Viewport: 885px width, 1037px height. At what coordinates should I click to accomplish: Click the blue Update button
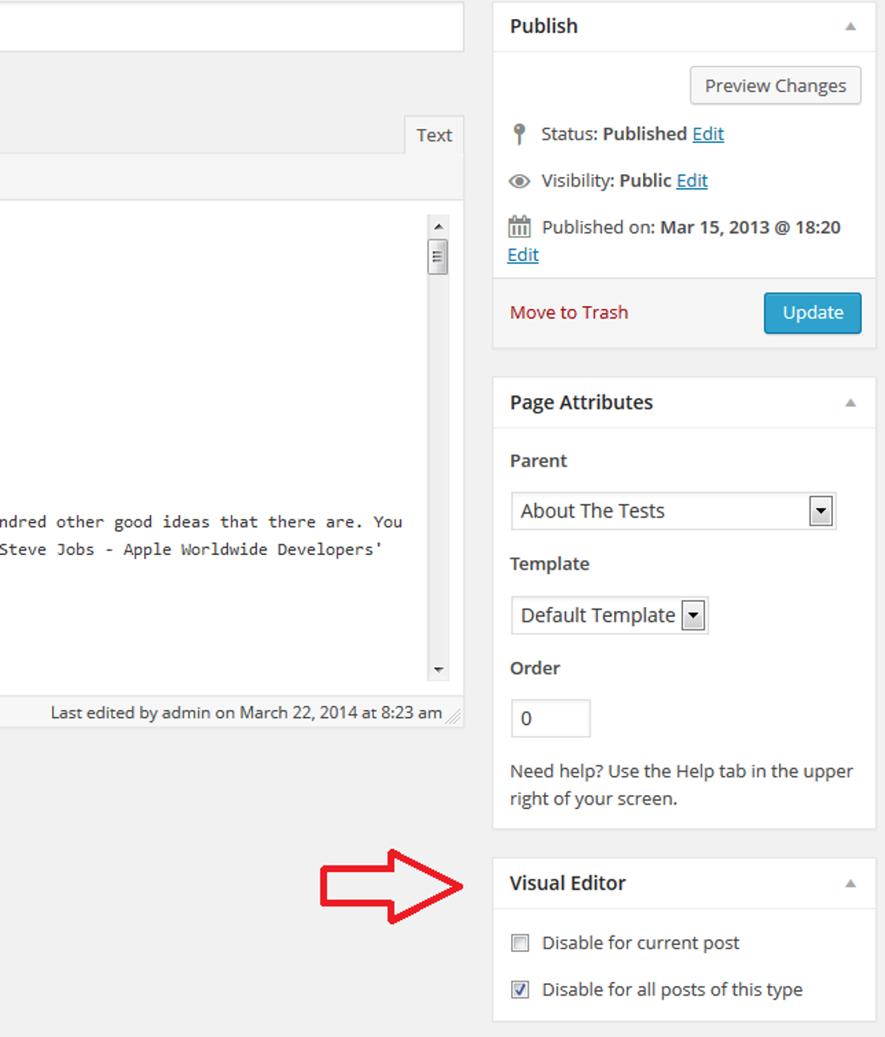pos(812,313)
